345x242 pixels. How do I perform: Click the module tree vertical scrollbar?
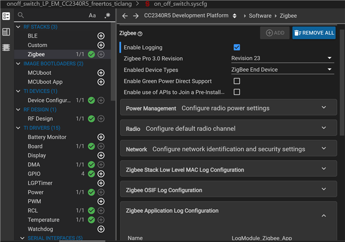[x=113, y=61]
